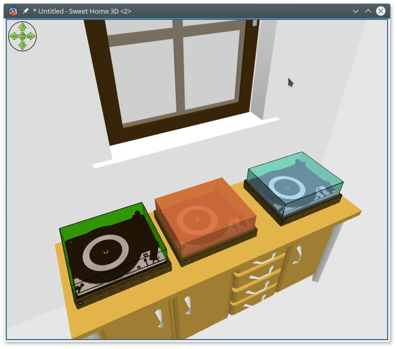Click the Sweet Home 3D app icon
The height and width of the screenshot is (349, 397).
click(13, 11)
